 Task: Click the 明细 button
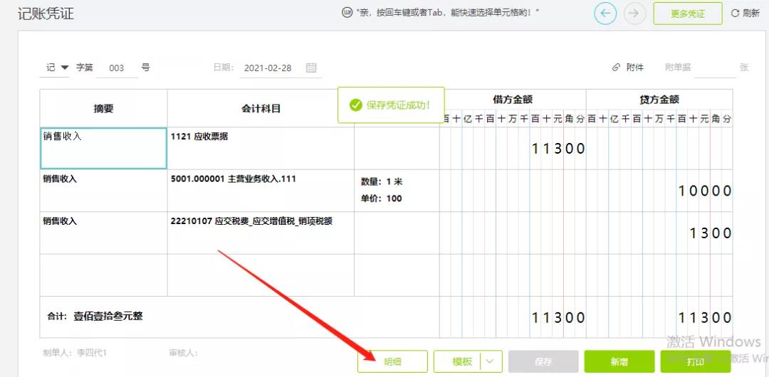click(x=392, y=361)
